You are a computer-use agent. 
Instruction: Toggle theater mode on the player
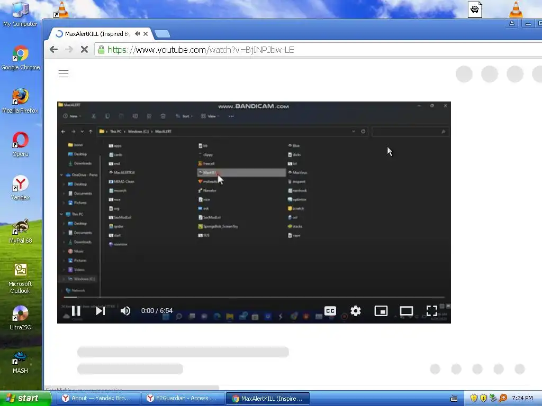click(x=406, y=311)
